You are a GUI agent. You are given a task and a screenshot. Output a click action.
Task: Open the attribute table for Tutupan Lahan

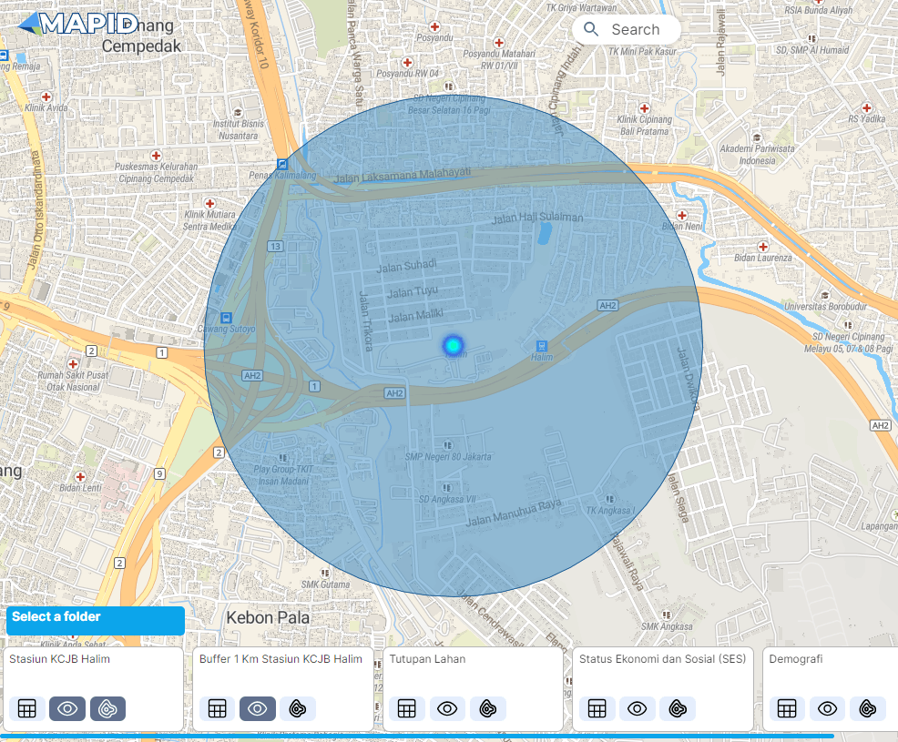[x=406, y=708]
